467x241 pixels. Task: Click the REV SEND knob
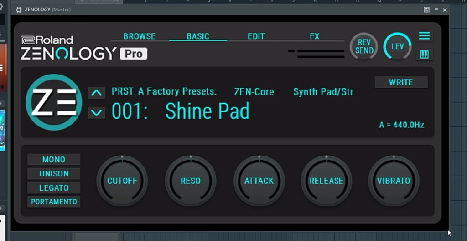pos(363,46)
